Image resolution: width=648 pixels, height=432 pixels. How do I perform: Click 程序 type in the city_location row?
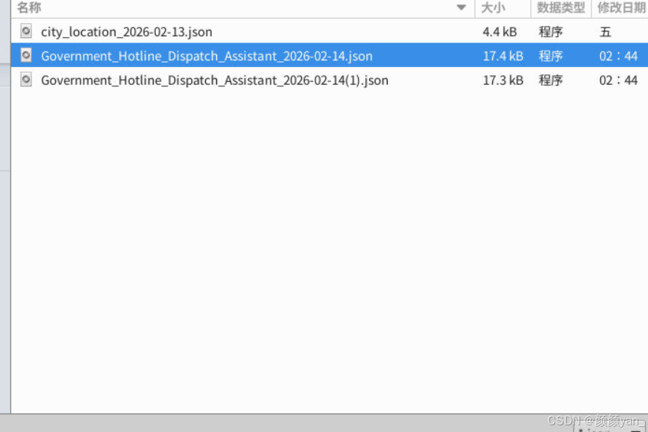coord(550,32)
